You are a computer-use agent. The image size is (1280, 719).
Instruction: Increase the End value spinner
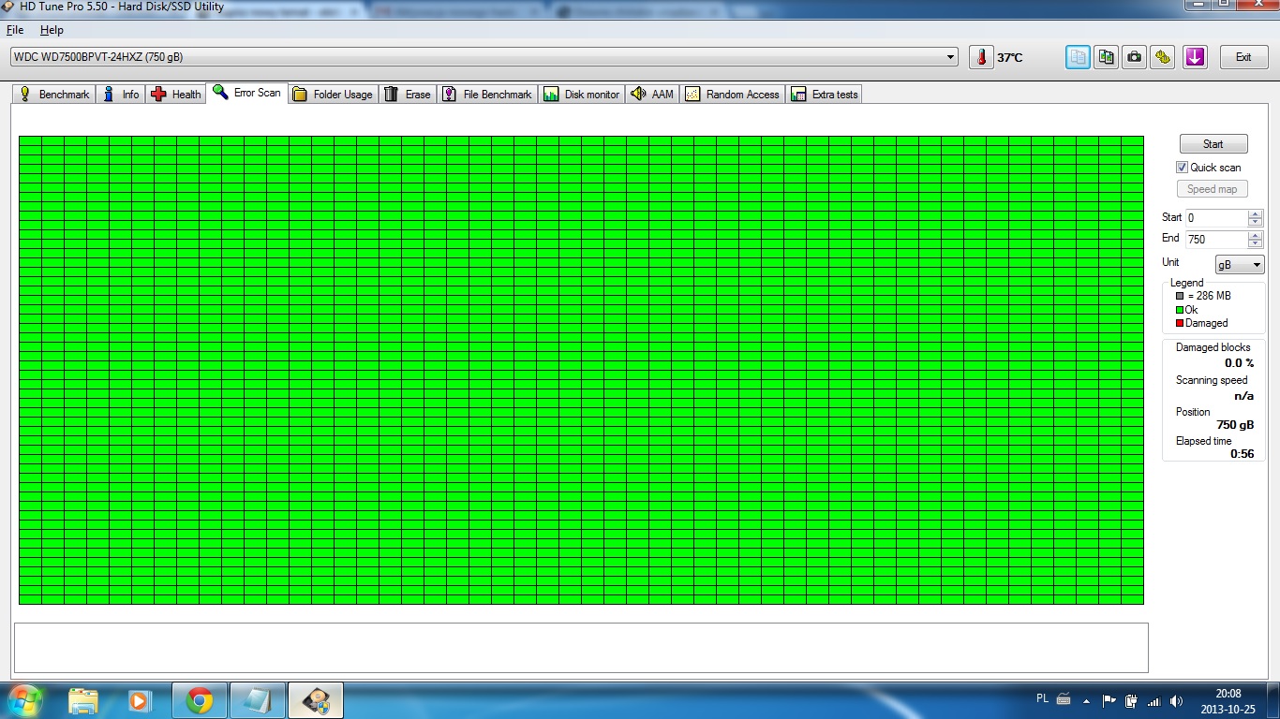pos(1256,235)
